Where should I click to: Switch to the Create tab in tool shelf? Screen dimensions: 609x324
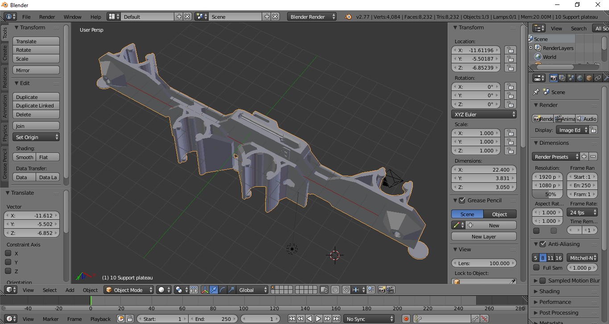[5, 53]
